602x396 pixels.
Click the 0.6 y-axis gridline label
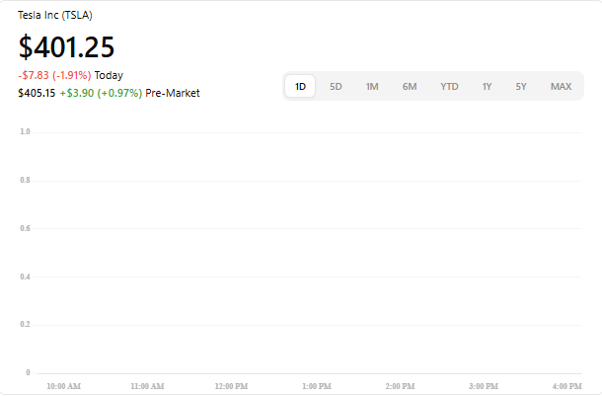tap(25, 228)
